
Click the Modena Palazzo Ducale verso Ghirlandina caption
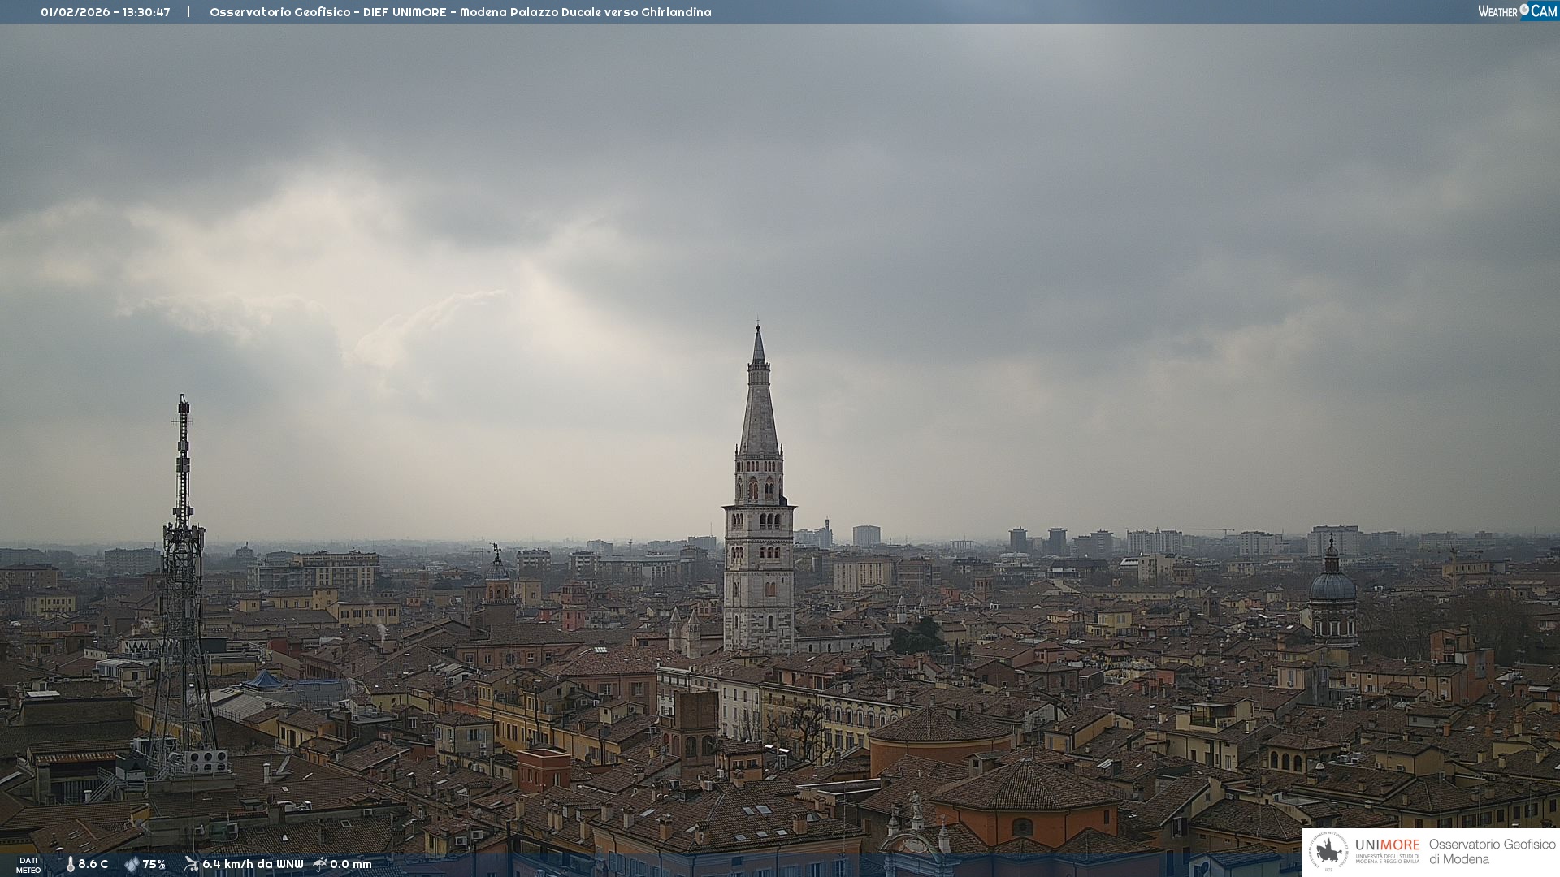pos(585,12)
